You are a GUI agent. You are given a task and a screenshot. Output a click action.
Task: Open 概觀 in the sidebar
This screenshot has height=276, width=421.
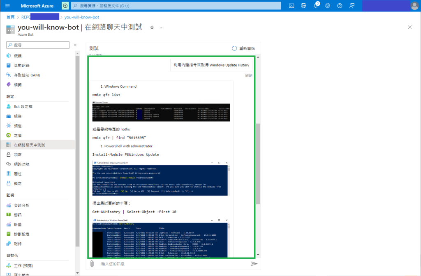coord(18,56)
